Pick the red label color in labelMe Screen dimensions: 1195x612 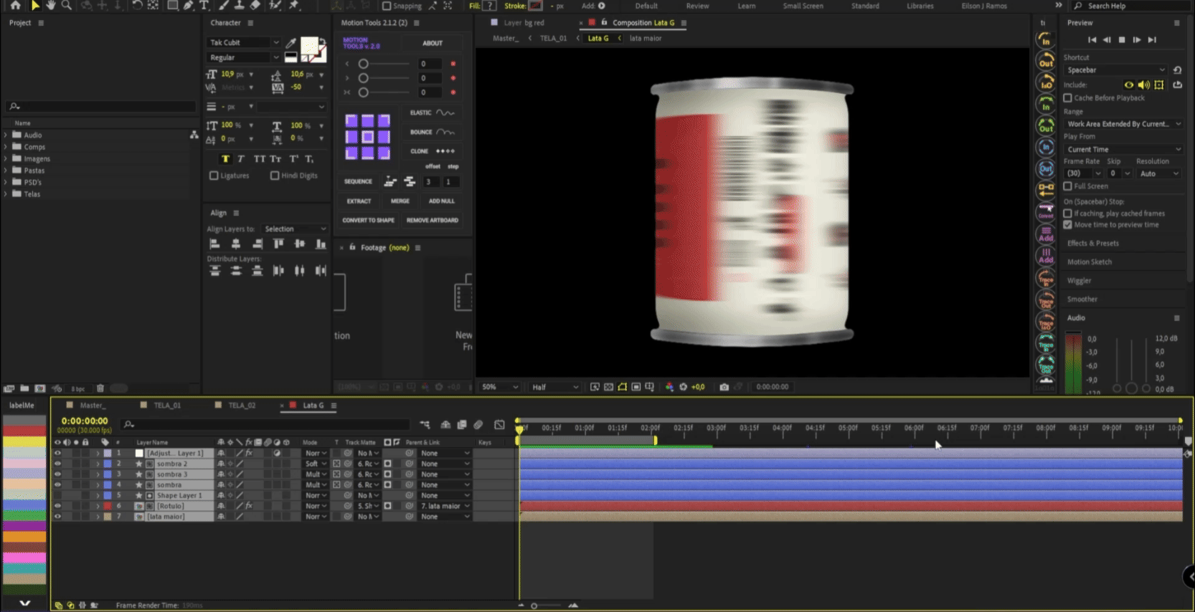point(24,431)
